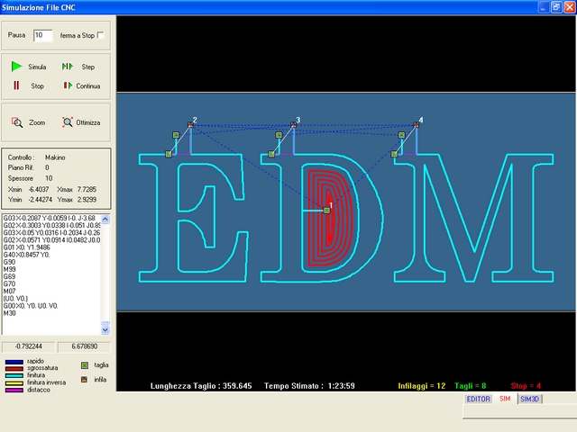Click threading point marker 2 above letter E

pos(190,125)
